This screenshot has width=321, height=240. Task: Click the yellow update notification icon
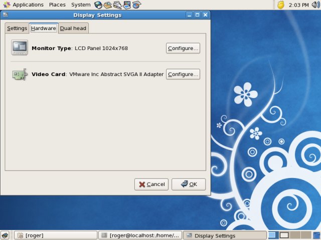tap(281, 5)
